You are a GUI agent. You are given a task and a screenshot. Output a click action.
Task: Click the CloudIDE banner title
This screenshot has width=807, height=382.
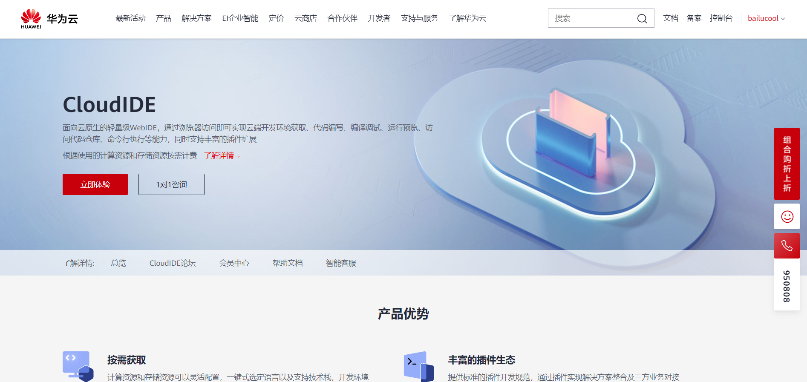click(x=110, y=105)
